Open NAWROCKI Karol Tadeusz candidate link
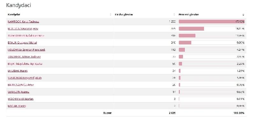Viewport: 255px width, 120px height. pos(23,21)
